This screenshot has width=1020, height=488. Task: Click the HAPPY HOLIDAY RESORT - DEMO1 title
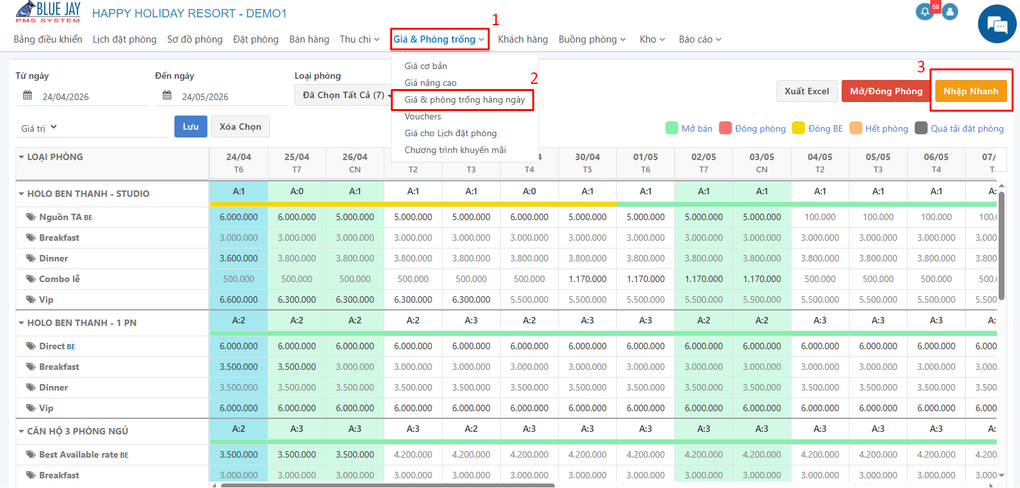point(189,13)
